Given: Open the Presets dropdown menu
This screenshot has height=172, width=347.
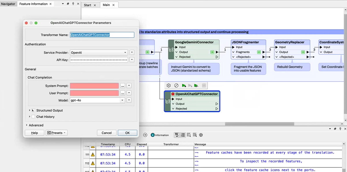Looking at the screenshot, I should point(57,133).
